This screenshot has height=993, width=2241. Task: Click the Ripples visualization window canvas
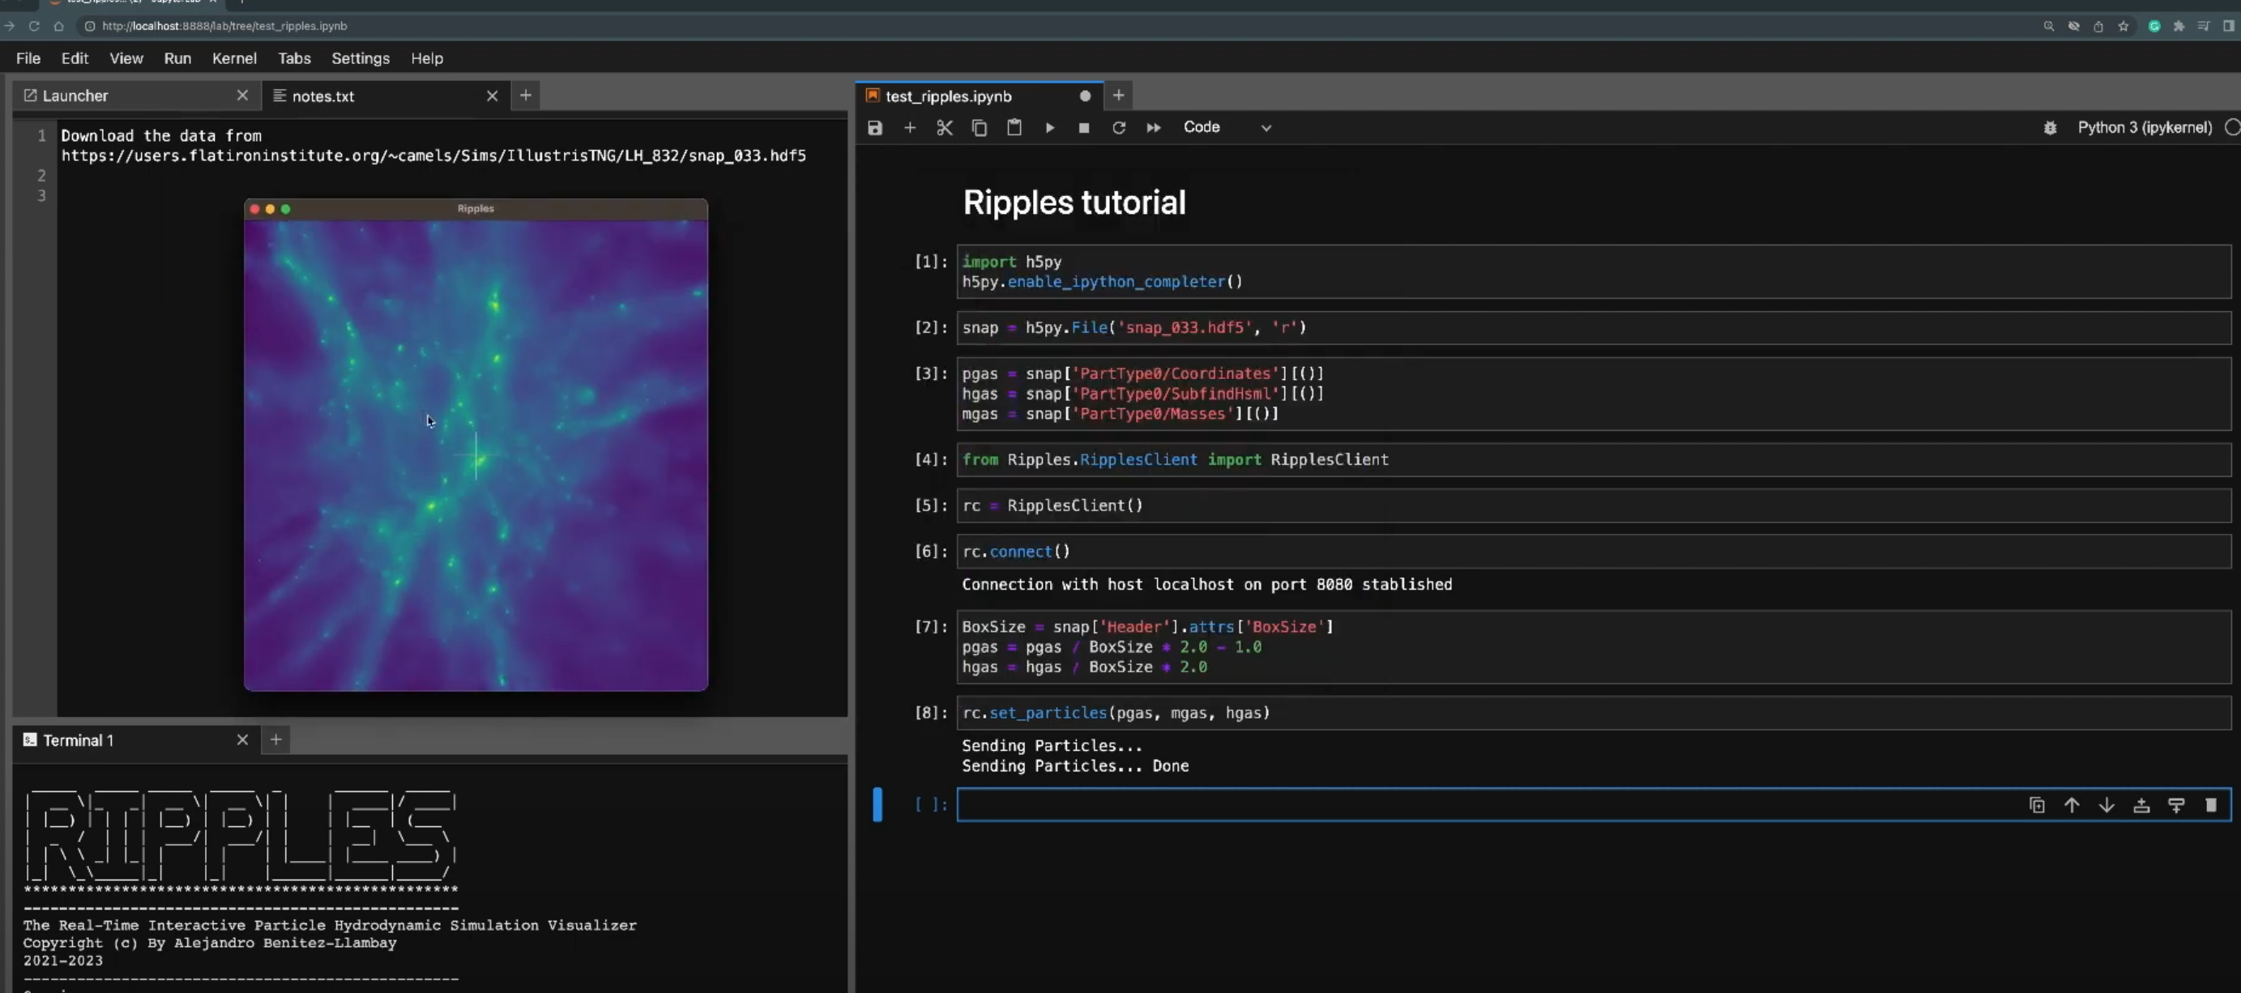point(476,454)
